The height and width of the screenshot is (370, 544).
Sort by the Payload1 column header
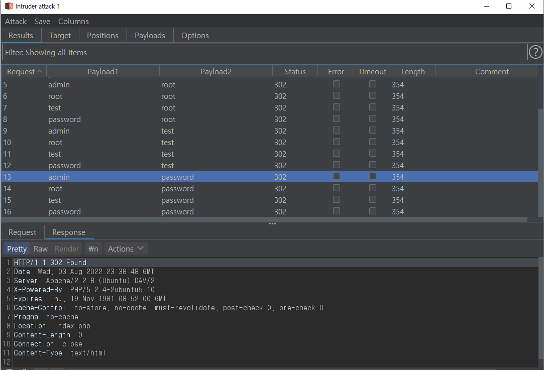click(x=102, y=71)
